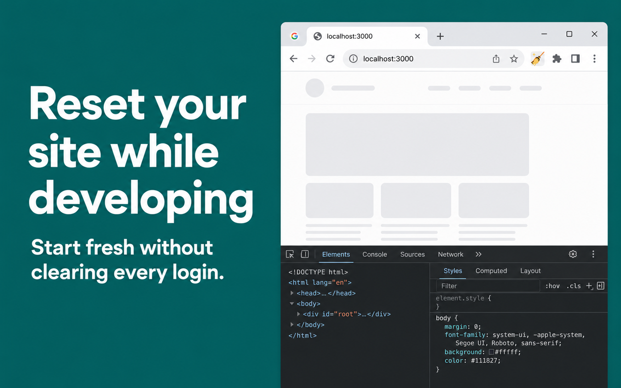Select the <html lang="en"> line
621x388 pixels.
tap(320, 282)
